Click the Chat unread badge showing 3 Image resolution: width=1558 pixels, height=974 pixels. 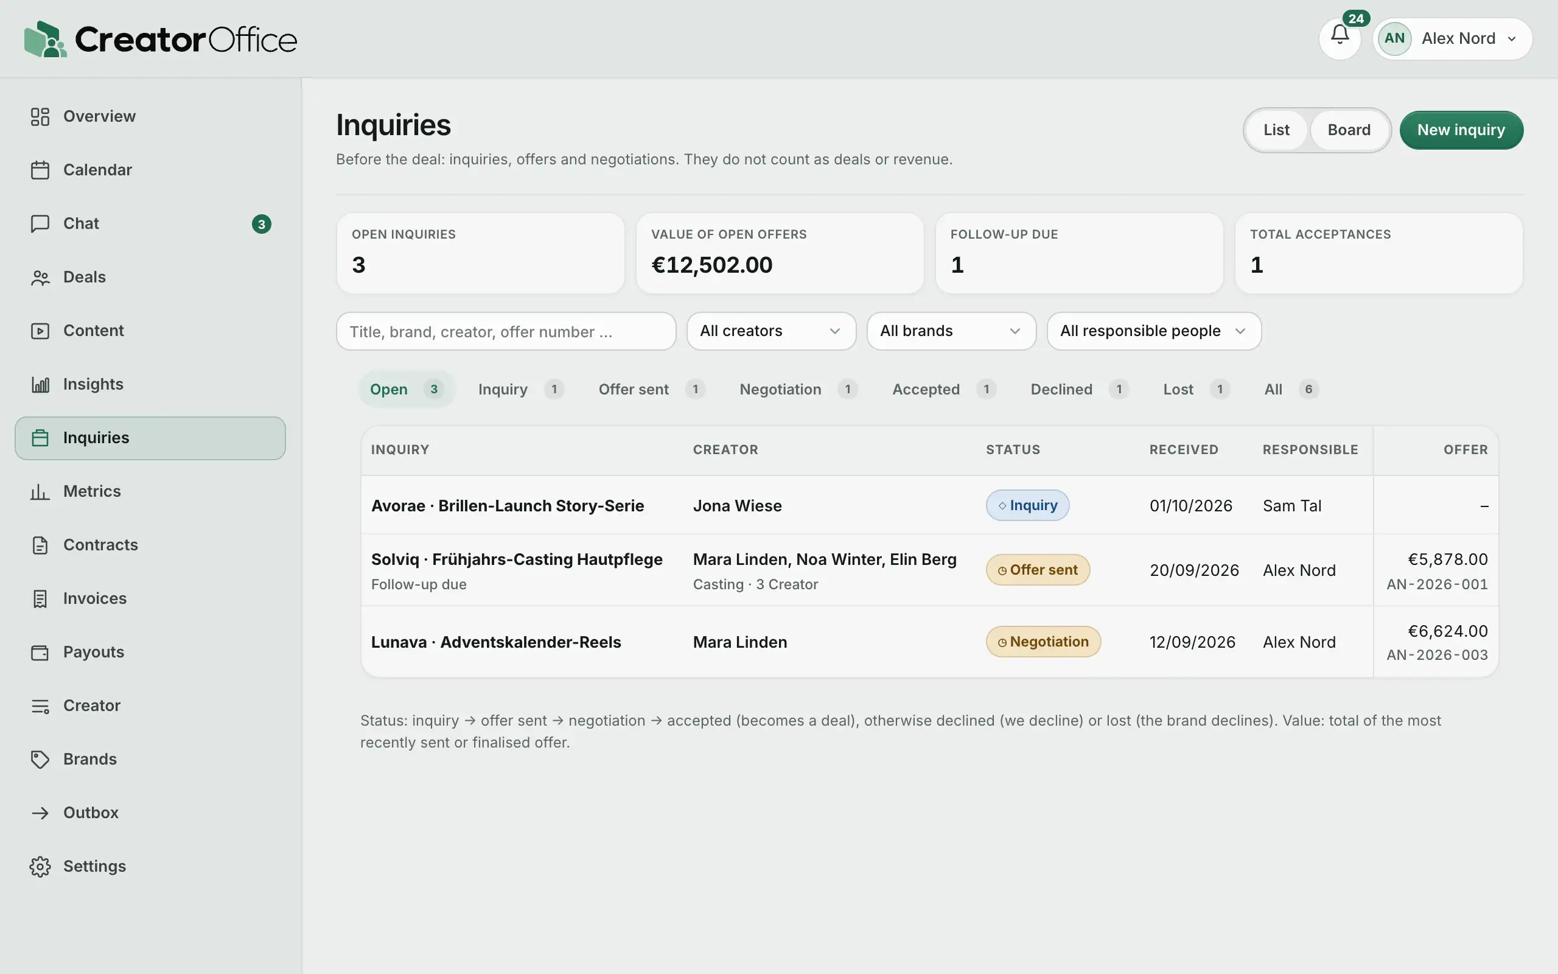pyautogui.click(x=261, y=223)
